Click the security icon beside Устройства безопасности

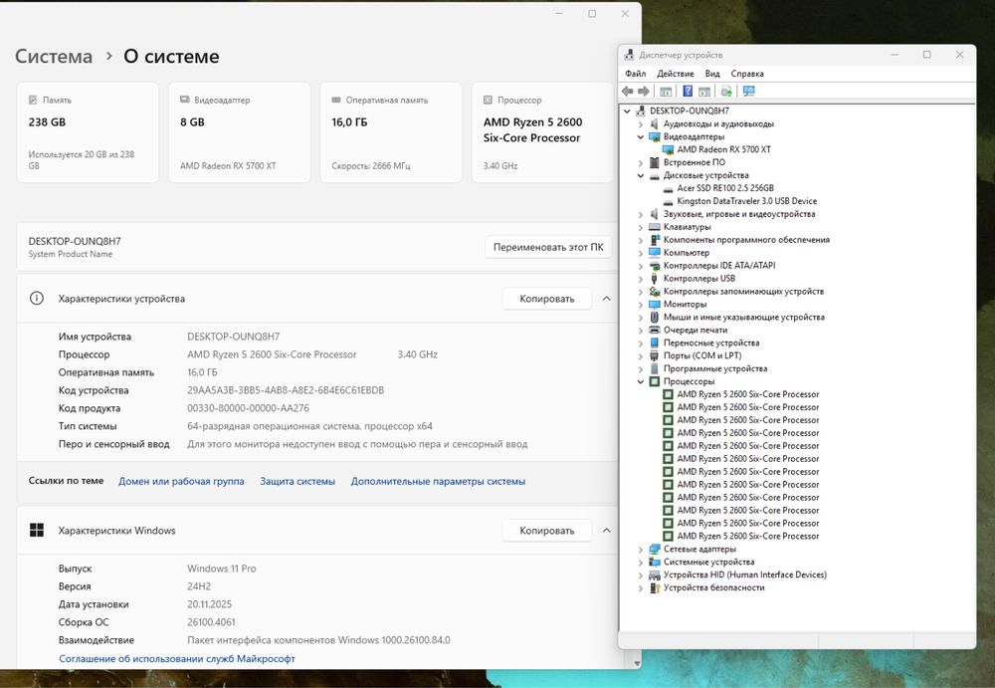point(655,587)
